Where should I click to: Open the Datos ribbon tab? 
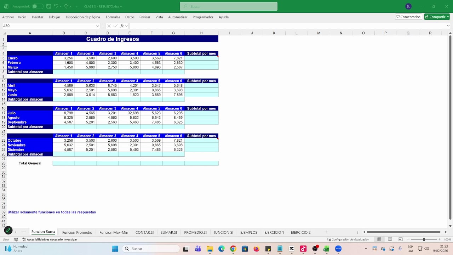(x=130, y=17)
